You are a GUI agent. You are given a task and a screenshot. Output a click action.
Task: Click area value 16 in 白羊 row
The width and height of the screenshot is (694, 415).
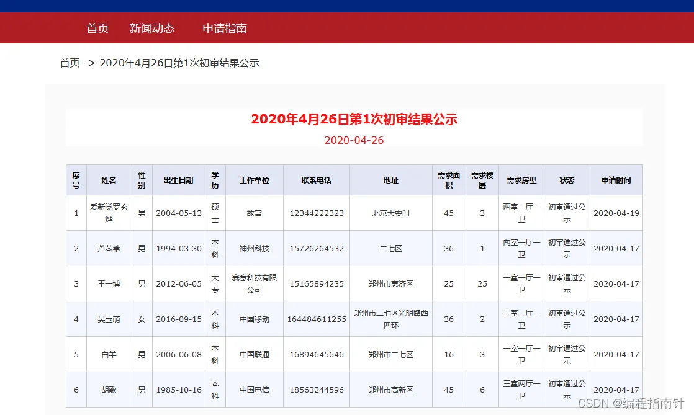pos(449,354)
